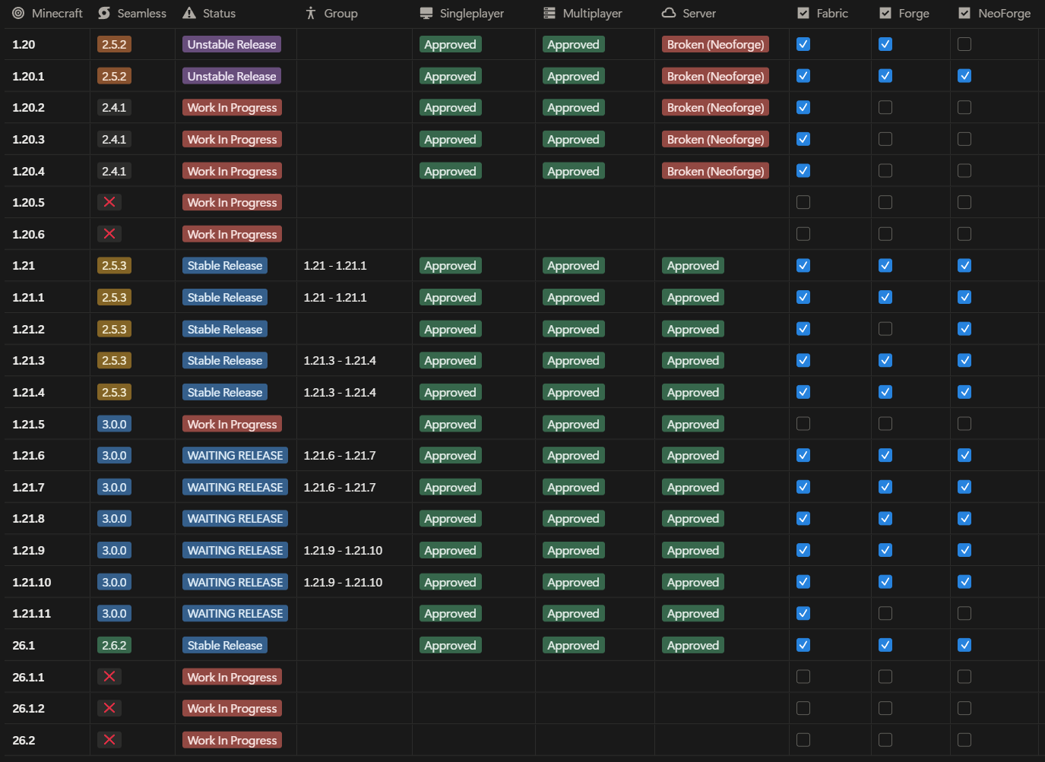1045x762 pixels.
Task: Click the 2.4.1 Seamless tag in row 1.20.4
Action: pos(114,171)
